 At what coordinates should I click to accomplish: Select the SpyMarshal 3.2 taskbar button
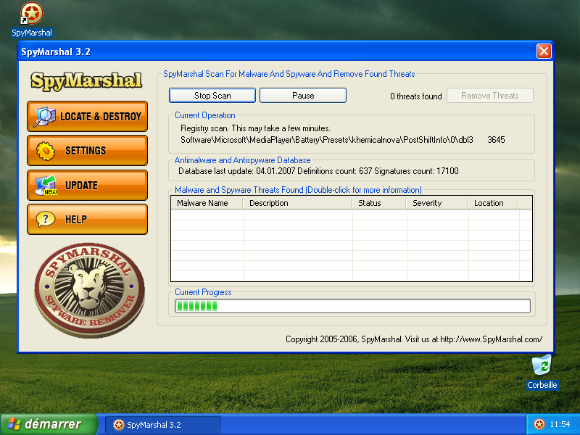[x=163, y=425]
